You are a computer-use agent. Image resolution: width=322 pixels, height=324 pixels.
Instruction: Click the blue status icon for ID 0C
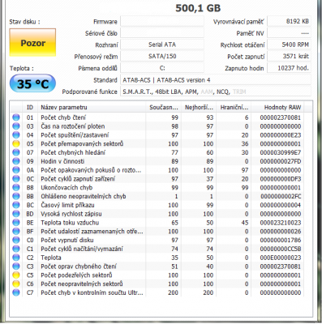(16, 179)
